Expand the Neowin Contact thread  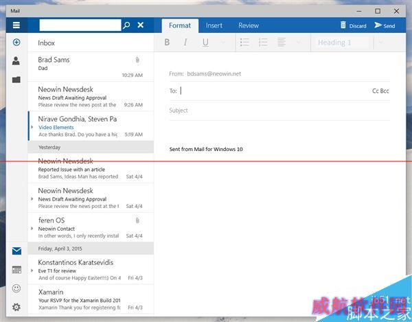[32, 229]
